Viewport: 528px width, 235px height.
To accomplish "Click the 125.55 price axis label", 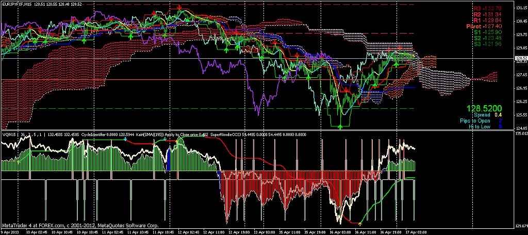I will [521, 115].
